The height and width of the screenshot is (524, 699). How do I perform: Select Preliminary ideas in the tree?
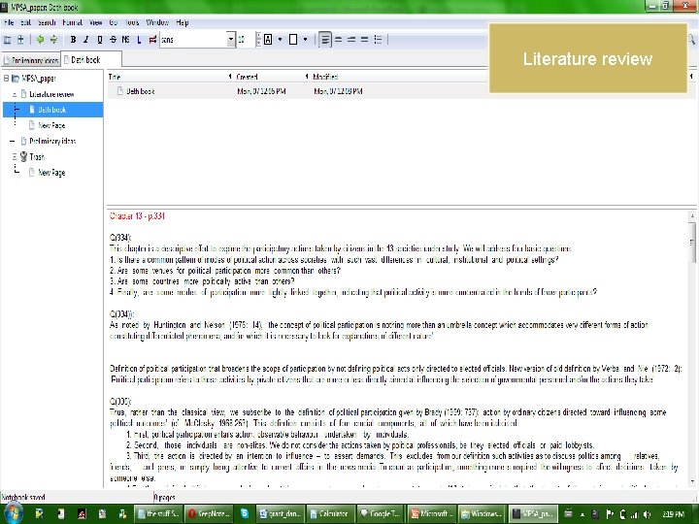[x=52, y=142]
